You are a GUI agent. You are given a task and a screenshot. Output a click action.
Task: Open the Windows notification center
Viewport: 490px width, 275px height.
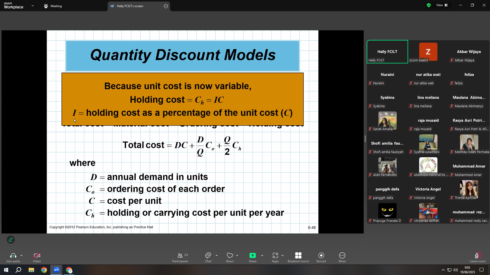click(x=482, y=270)
